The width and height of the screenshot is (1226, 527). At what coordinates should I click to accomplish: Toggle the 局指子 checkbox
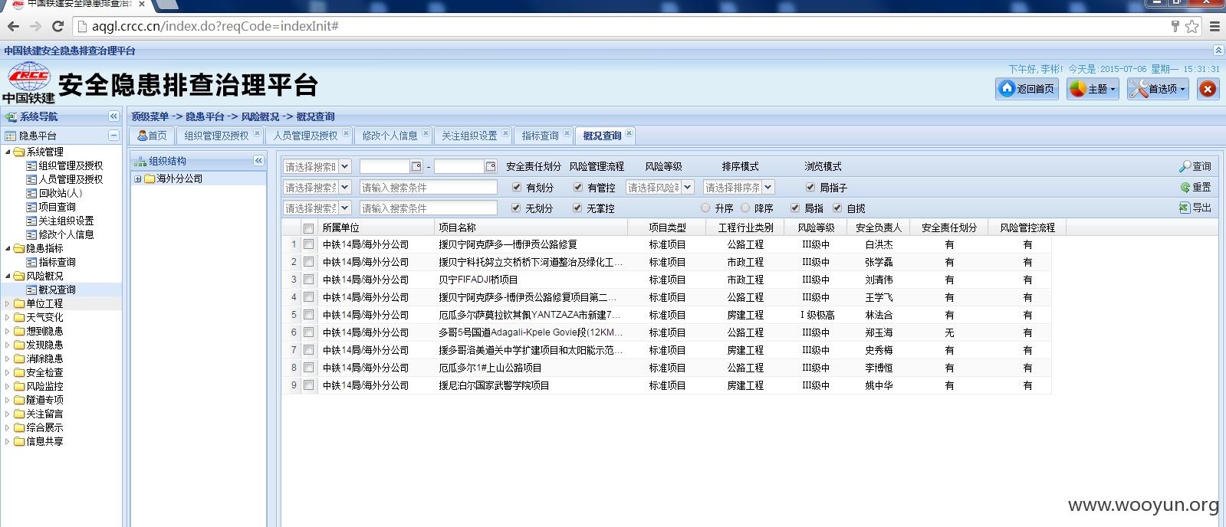click(810, 187)
